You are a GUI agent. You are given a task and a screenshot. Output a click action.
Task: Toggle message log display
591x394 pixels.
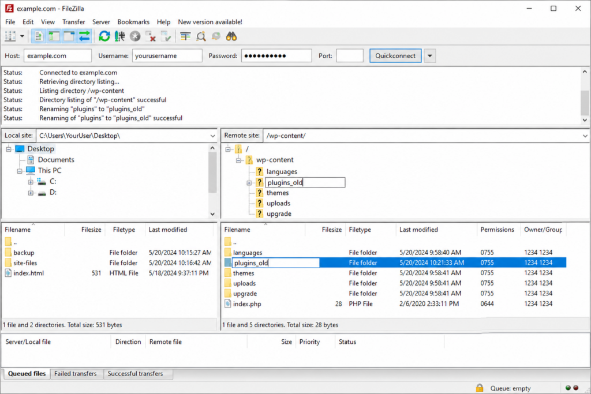coord(38,36)
